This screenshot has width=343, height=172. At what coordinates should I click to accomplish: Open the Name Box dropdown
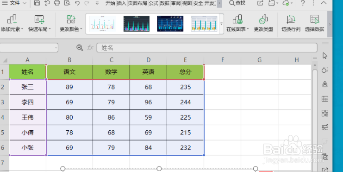(x=56, y=48)
